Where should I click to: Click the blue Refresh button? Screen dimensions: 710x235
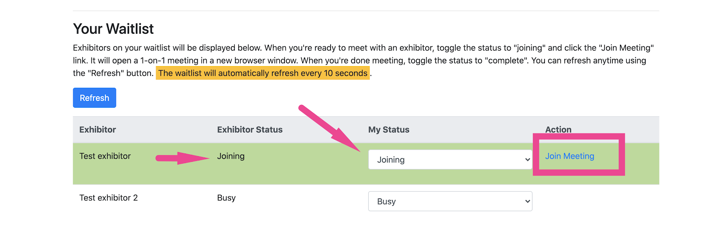pyautogui.click(x=95, y=98)
